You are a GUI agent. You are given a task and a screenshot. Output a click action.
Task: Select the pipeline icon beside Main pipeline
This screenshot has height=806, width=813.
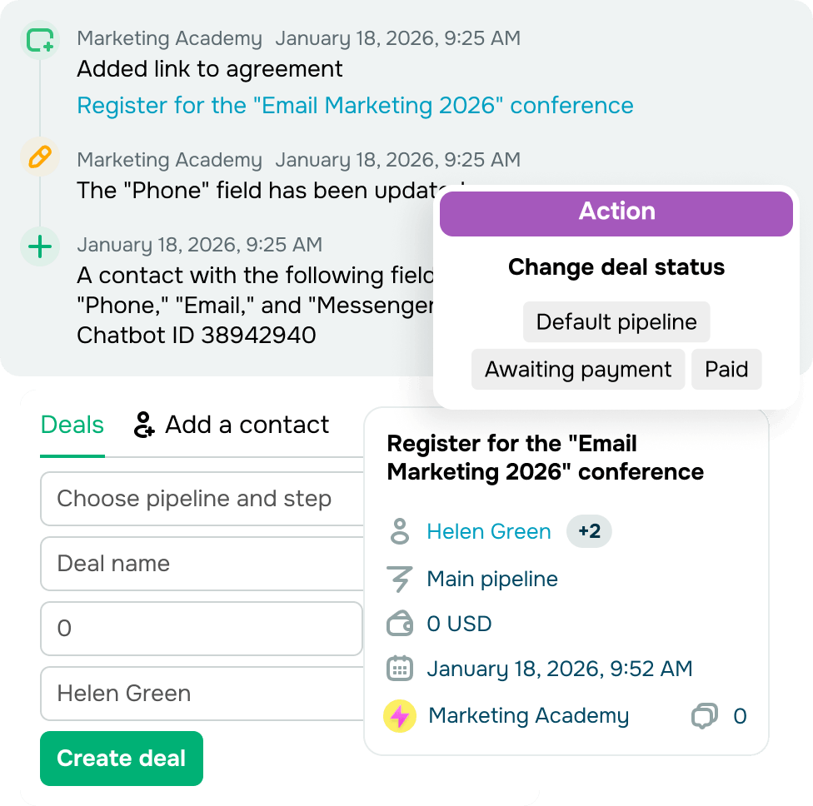400,578
